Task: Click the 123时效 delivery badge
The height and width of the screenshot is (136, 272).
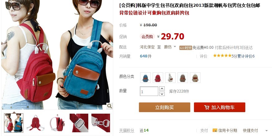Action: [186, 48]
